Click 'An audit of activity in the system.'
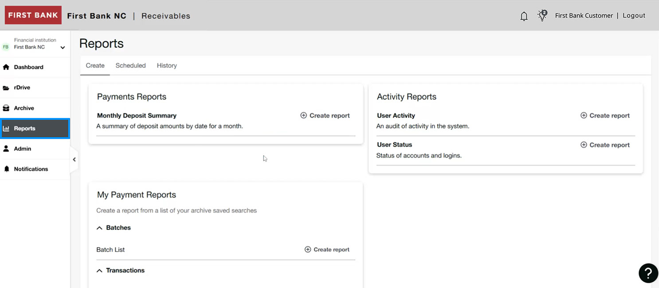The width and height of the screenshot is (659, 288). click(x=423, y=126)
